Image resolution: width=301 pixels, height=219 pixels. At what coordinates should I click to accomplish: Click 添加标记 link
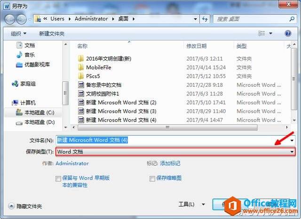tap(170, 164)
